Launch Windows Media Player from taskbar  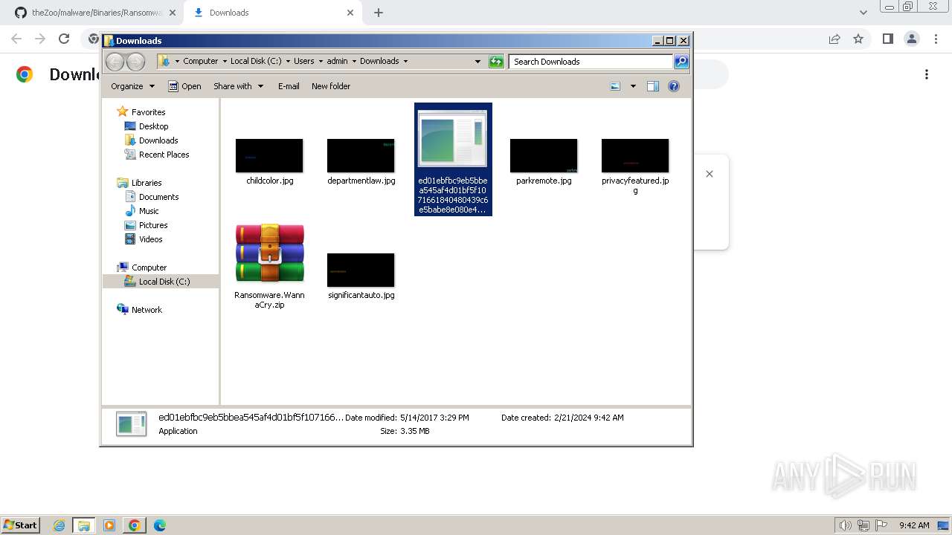tap(109, 525)
